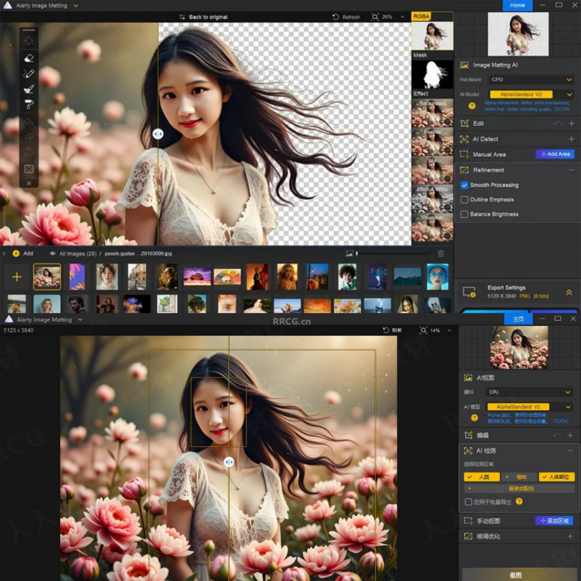
Task: Select the Mask preview view
Action: tap(432, 74)
